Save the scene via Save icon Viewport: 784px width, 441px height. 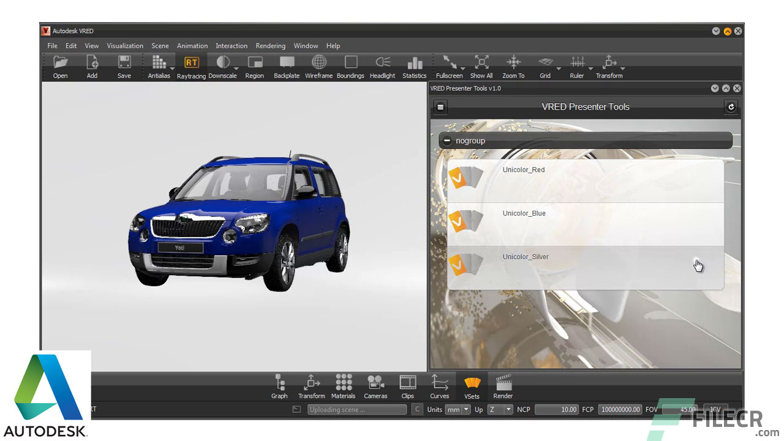(124, 62)
